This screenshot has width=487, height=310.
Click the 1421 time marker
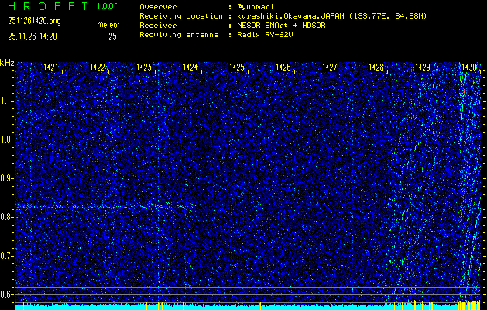tap(51, 67)
